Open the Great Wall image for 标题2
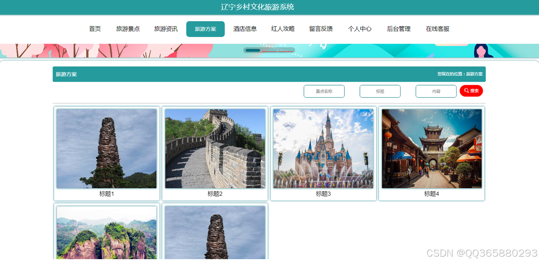This screenshot has height=262, width=539. (x=215, y=148)
